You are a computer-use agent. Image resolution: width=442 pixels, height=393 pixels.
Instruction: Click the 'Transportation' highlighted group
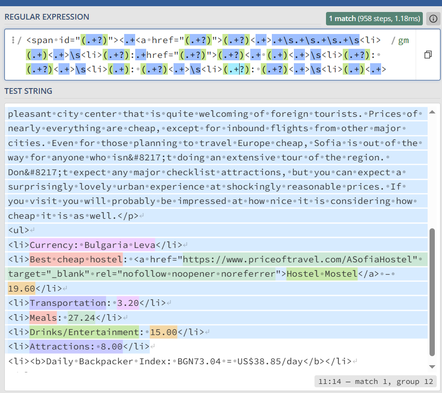coord(68,303)
